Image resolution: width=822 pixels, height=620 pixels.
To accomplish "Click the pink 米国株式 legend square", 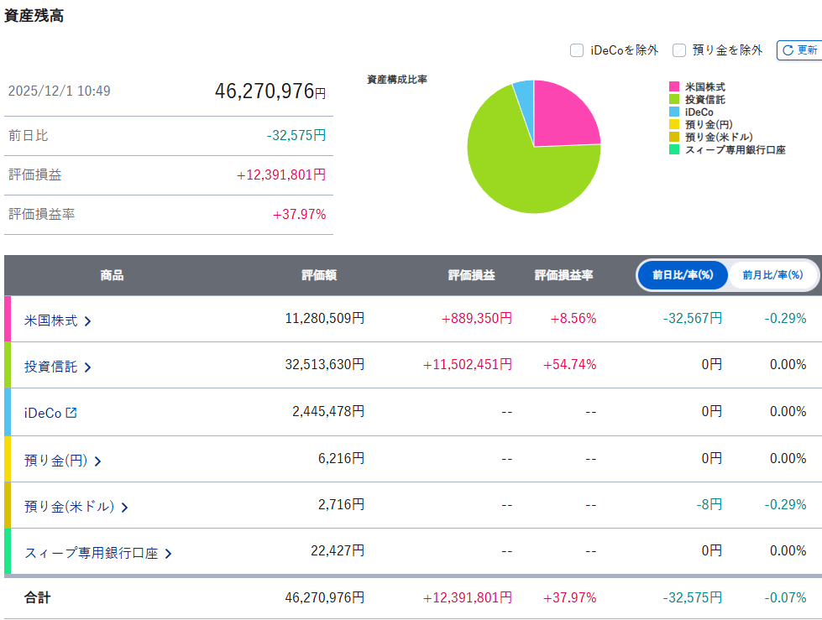I will (674, 87).
